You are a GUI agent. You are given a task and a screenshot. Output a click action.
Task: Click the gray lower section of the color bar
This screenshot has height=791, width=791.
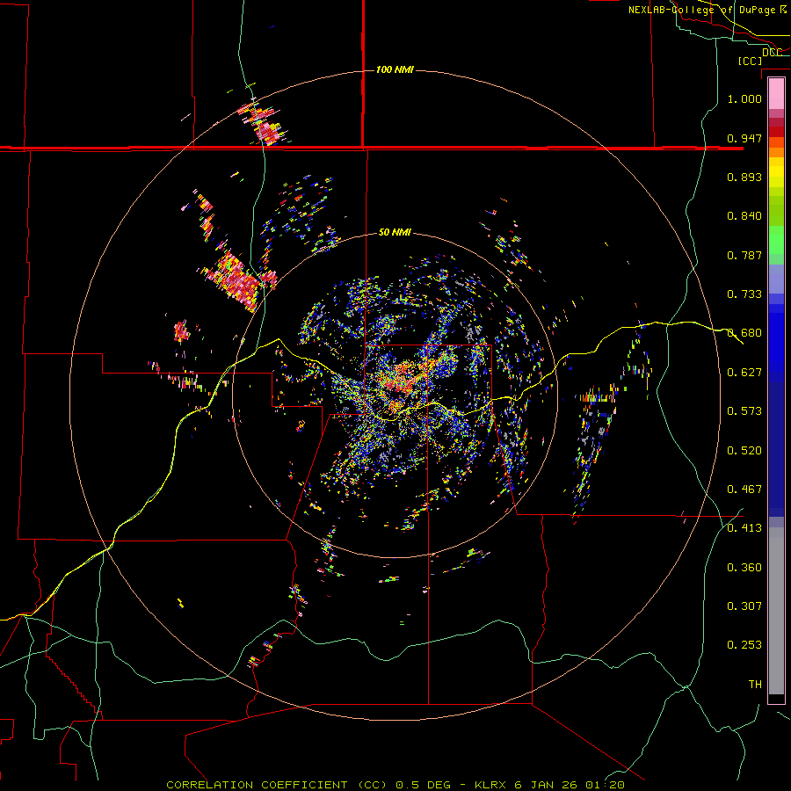[x=776, y=611]
